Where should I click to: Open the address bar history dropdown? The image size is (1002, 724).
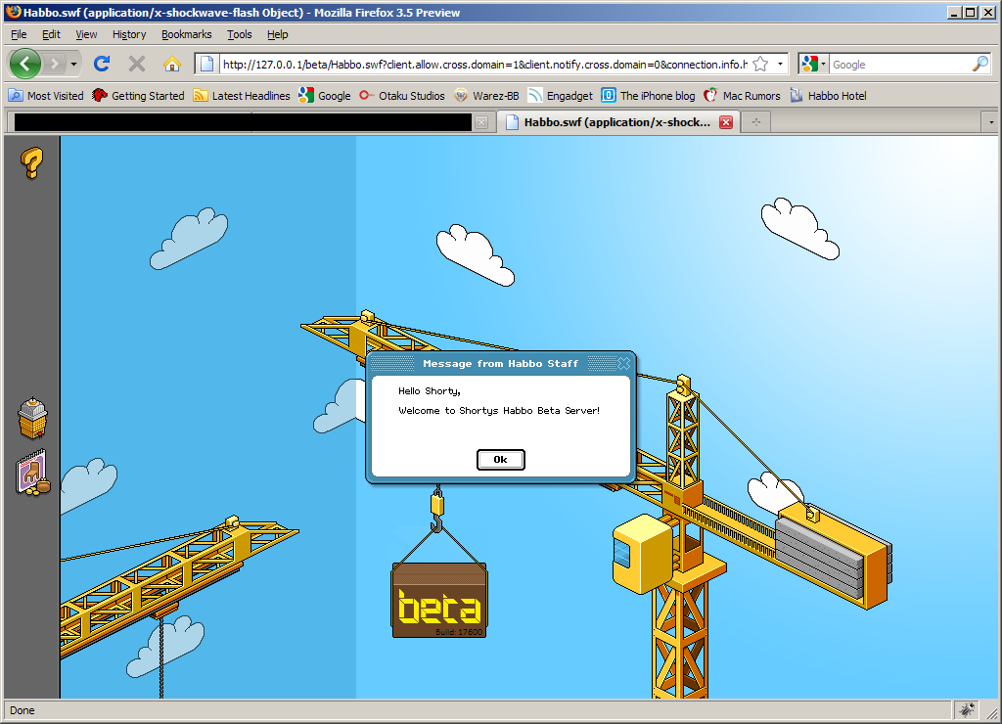780,64
